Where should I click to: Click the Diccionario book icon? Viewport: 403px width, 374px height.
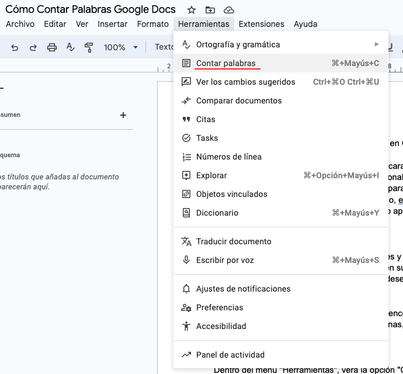[x=186, y=213]
